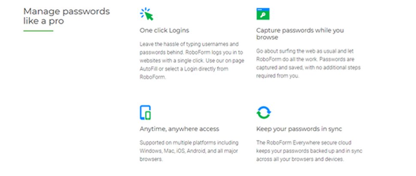Click the green underline beneath the title
416x176 pixels.
(x=38, y=31)
